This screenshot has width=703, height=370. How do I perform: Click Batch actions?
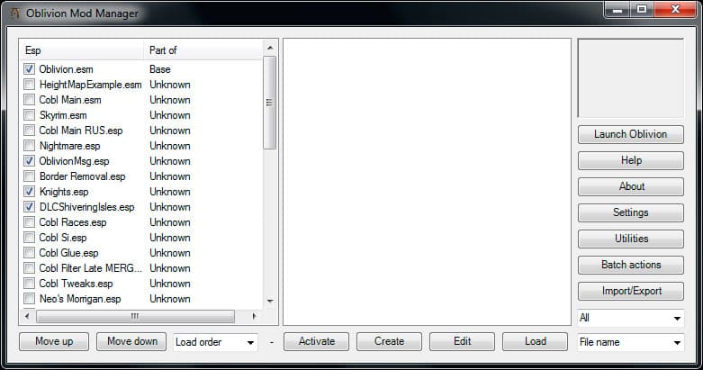(631, 265)
